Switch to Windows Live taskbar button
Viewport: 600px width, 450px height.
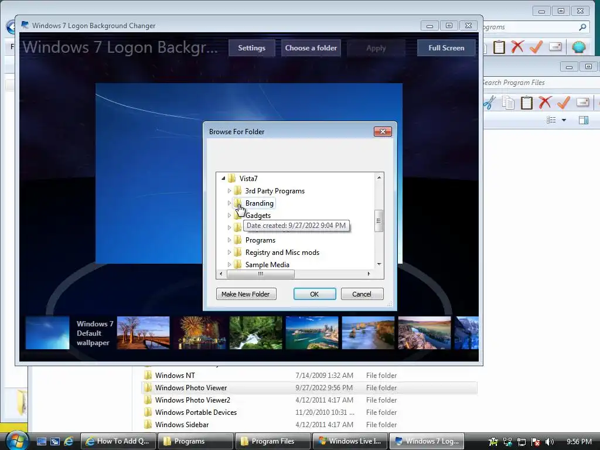[350, 441]
